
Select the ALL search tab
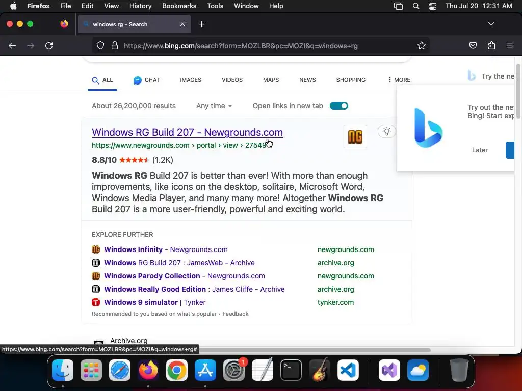(102, 80)
